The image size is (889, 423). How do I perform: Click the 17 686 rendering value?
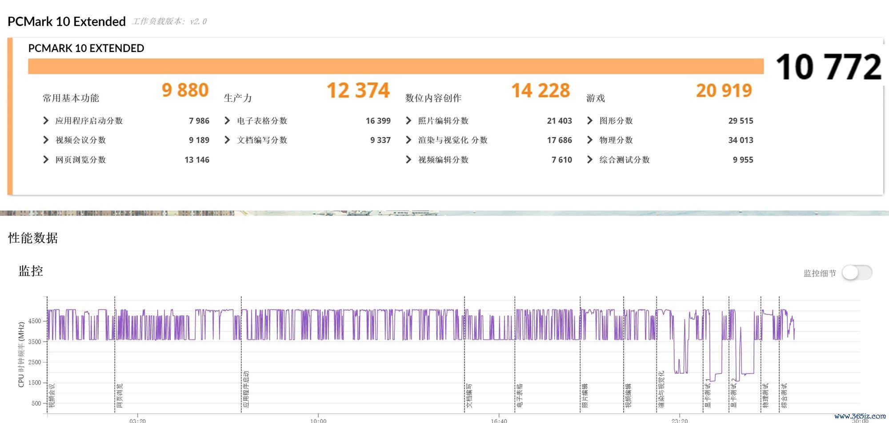[560, 140]
